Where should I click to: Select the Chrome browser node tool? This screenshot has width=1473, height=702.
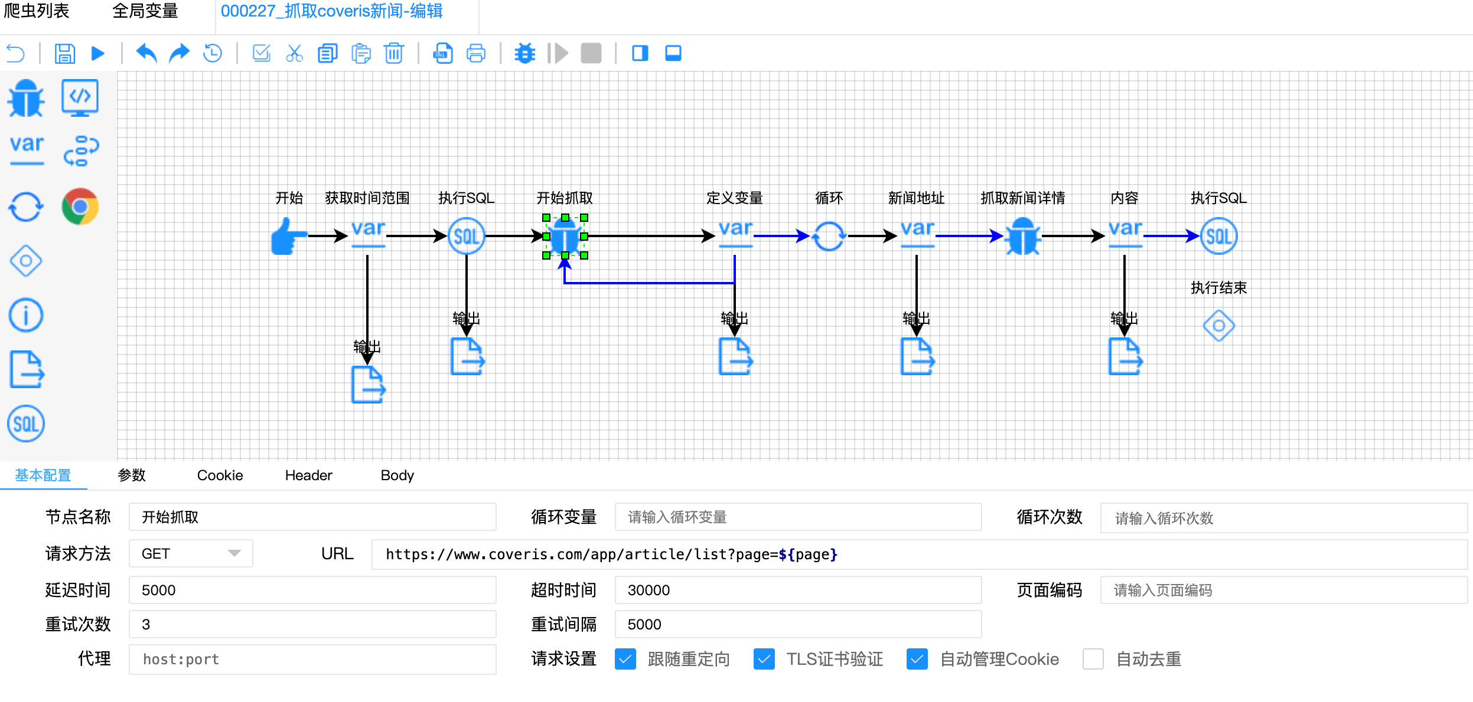tap(81, 206)
